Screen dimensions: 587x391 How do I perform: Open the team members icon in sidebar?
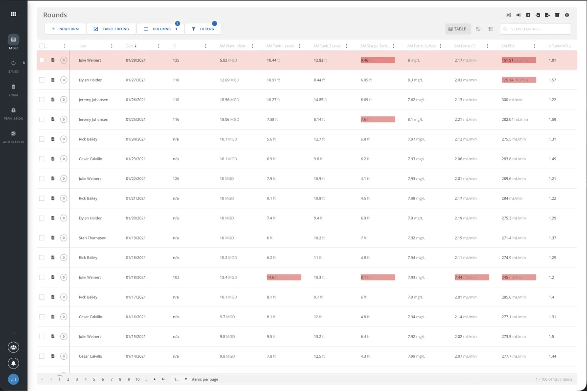tap(13, 348)
